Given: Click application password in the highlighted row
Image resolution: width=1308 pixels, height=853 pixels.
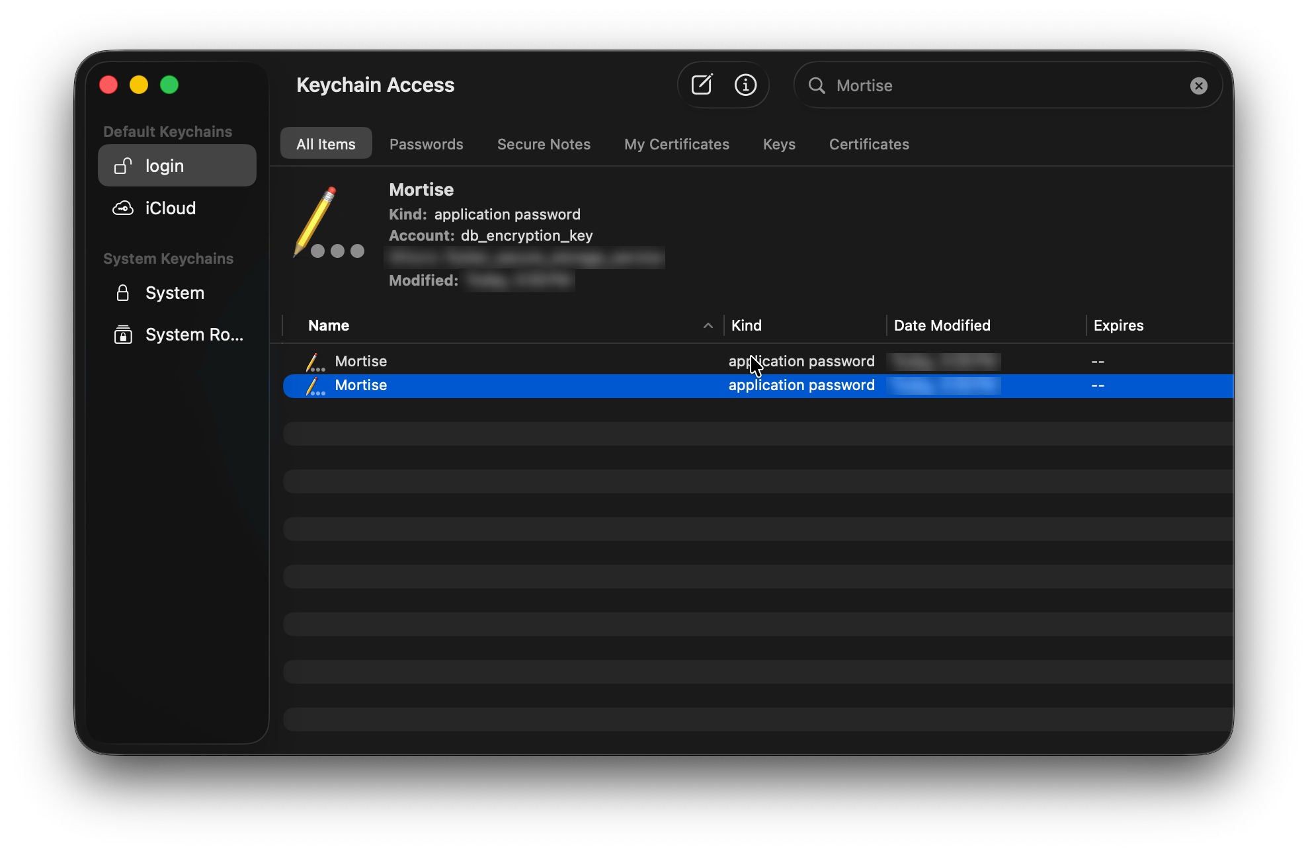Looking at the screenshot, I should coord(801,385).
